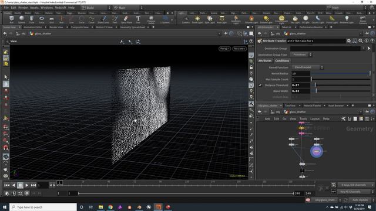
Task: Select the Circle shelf tool
Action: (x=82, y=19)
